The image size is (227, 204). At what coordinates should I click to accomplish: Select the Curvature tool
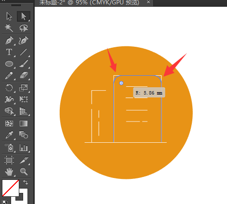tap(24, 41)
